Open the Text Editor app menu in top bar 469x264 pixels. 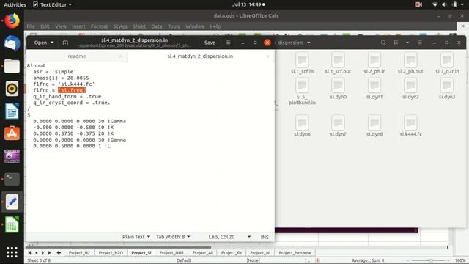coord(52,4)
